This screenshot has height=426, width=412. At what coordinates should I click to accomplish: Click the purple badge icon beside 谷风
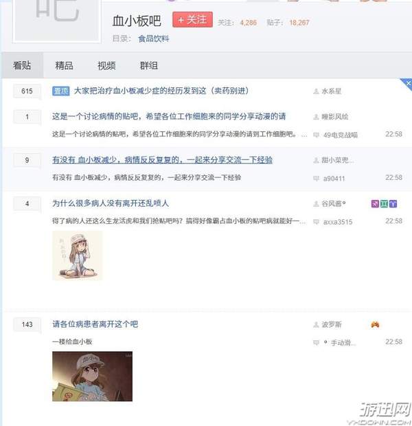coord(375,204)
